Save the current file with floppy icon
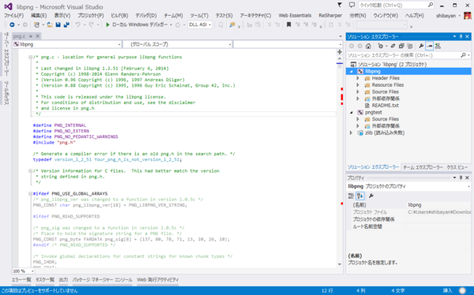Image resolution: width=474 pixels, height=295 pixels. click(x=58, y=24)
